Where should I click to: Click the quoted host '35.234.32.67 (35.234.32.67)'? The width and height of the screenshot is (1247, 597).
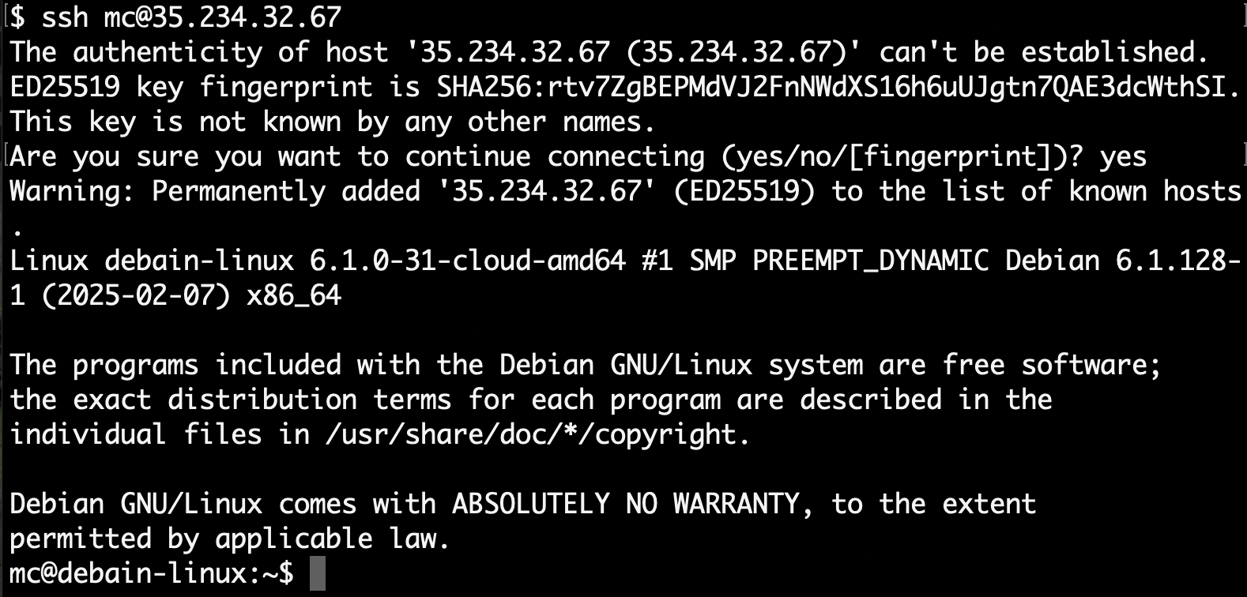[x=632, y=52]
